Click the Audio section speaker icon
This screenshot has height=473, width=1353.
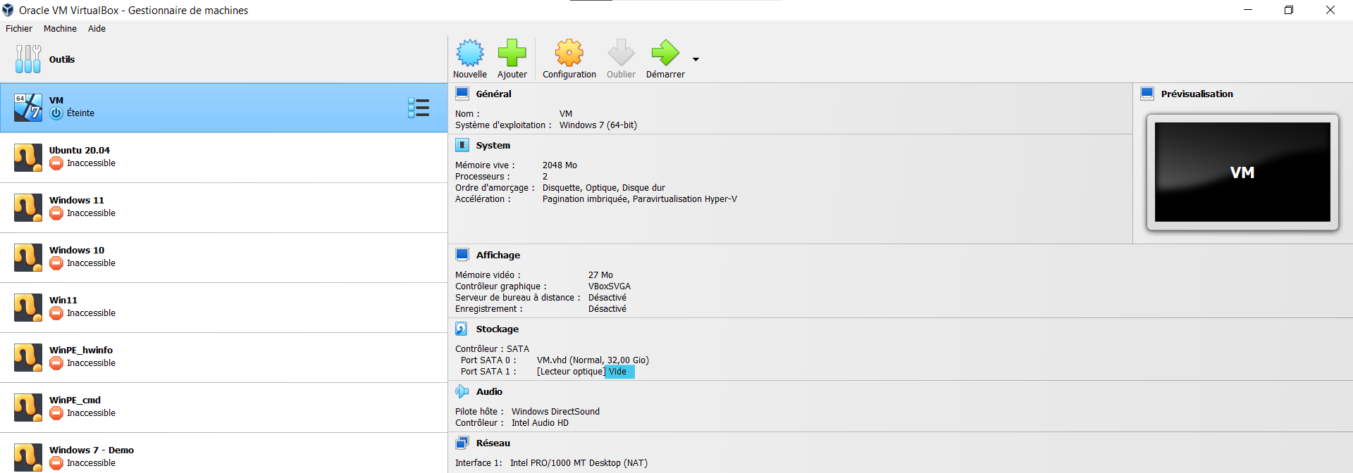coord(462,391)
